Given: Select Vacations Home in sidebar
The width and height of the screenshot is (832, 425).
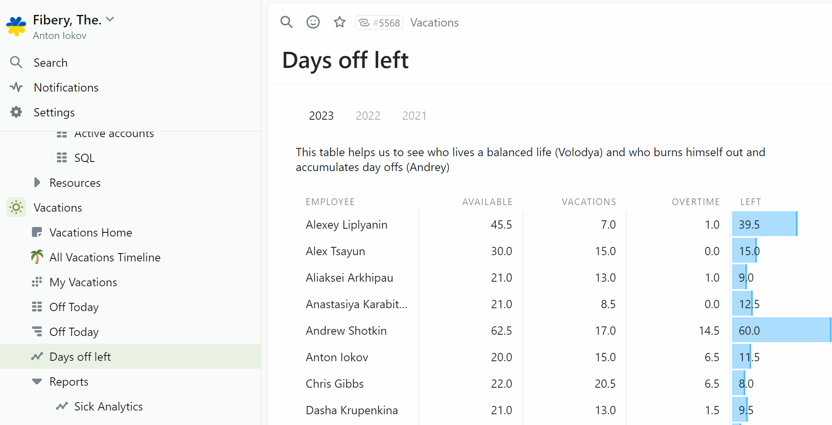Looking at the screenshot, I should tap(90, 232).
